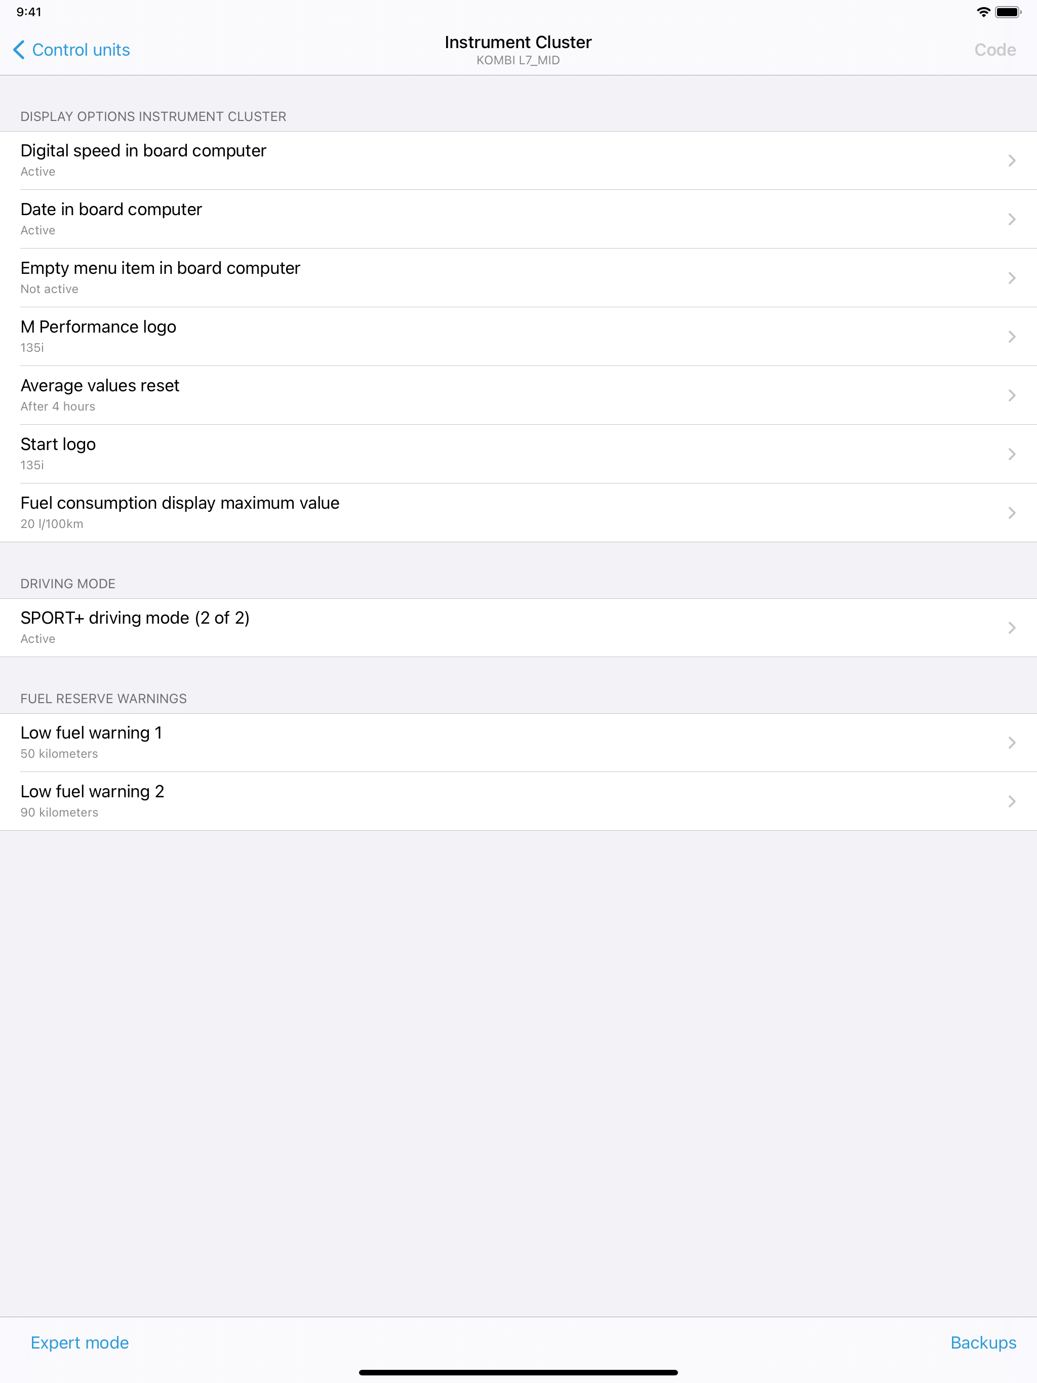1037x1383 pixels.
Task: Switch to Expert mode
Action: coord(80,1343)
